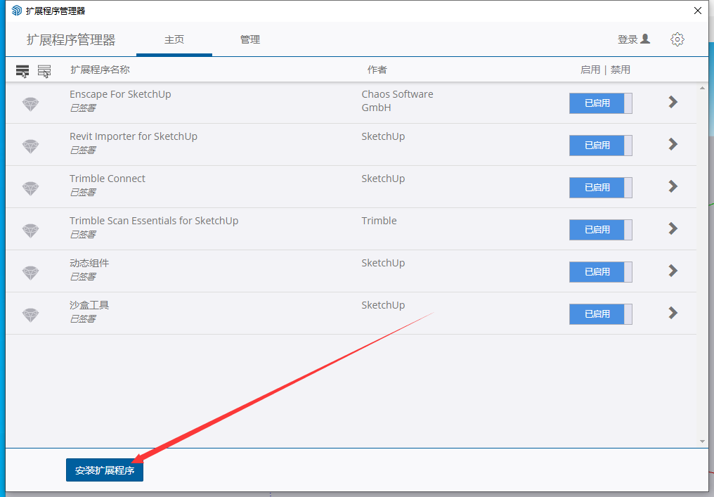Expand details chevron for Revit Importer
Viewport: 714px width, 497px height.
point(673,144)
